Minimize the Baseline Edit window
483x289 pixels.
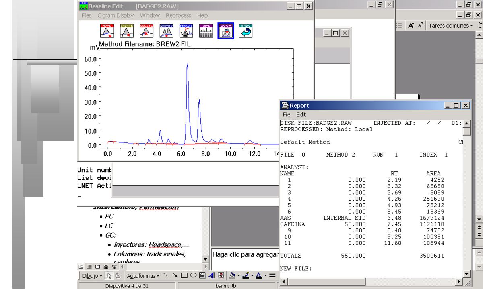click(x=291, y=6)
